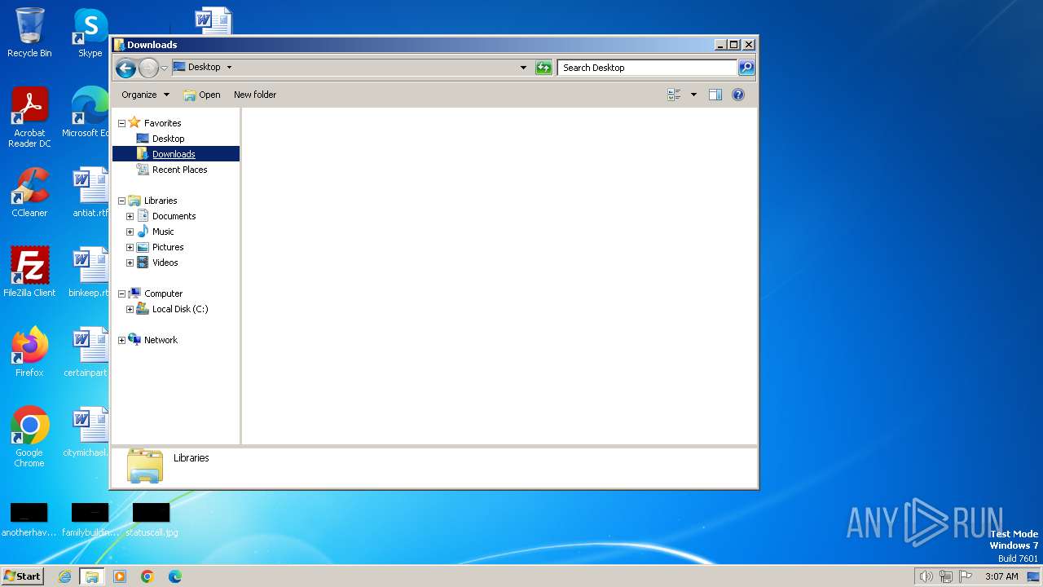Select the FileZilla Client desktop icon

coord(29,272)
